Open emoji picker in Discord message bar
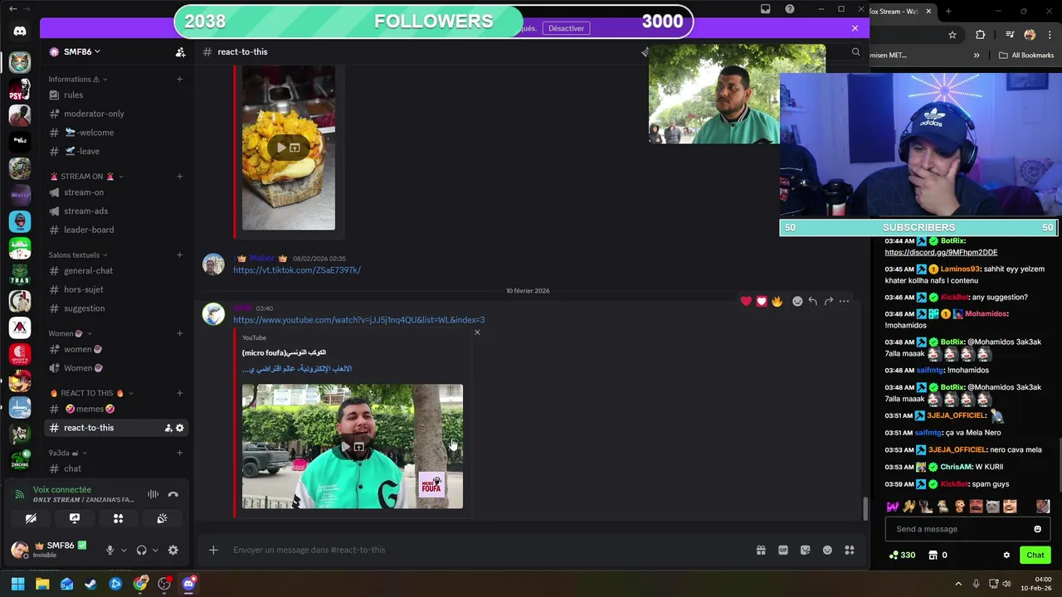 coord(827,550)
